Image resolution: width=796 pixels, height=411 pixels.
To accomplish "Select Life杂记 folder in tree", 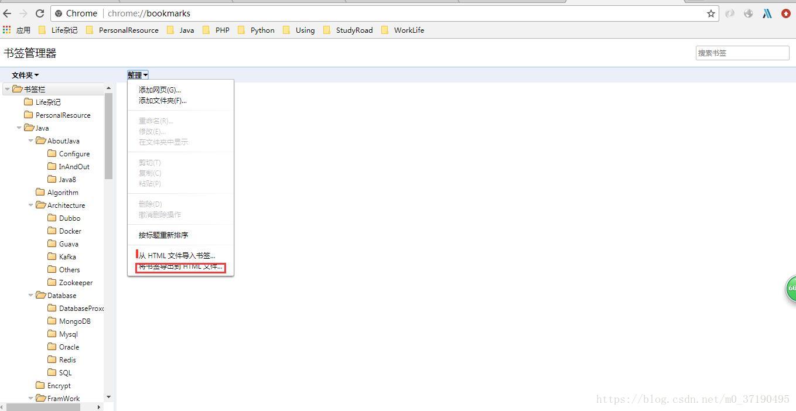I will 42,102.
